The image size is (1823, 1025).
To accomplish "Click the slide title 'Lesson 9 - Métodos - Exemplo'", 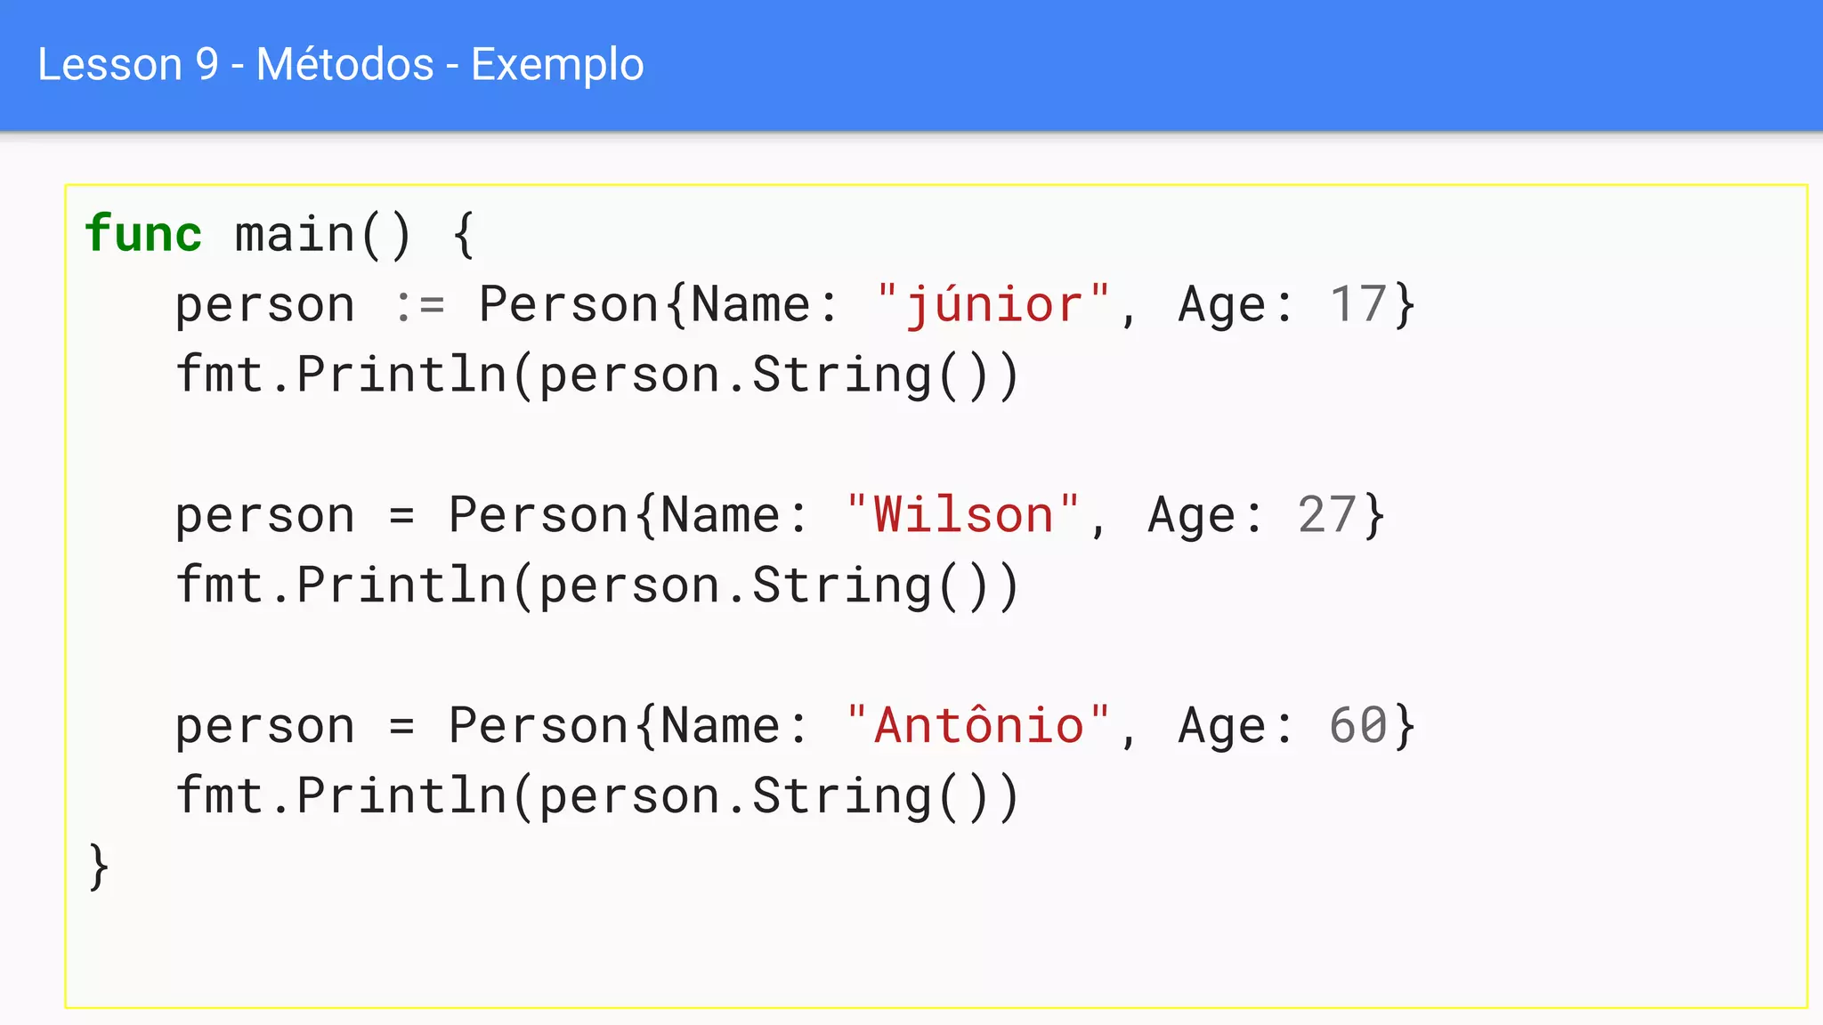I will click(341, 65).
